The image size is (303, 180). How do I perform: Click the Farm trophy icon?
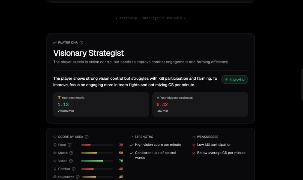tap(55, 145)
